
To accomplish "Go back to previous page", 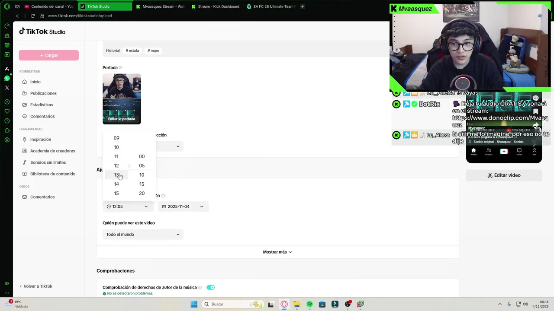I will click(17, 16).
